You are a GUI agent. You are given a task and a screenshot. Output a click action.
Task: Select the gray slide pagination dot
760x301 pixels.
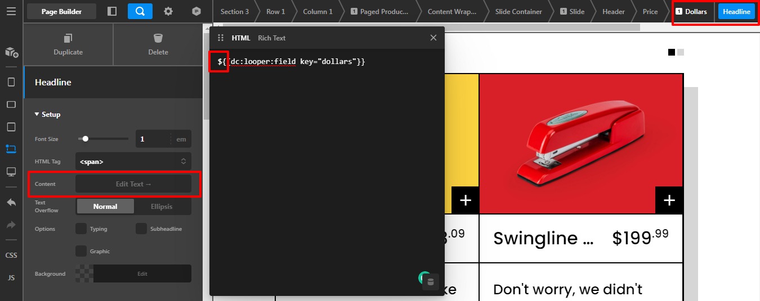point(681,52)
